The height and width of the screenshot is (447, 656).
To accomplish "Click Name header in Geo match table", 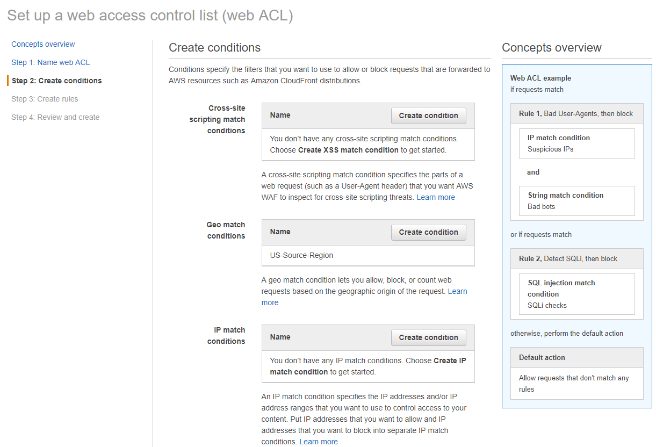I will pyautogui.click(x=280, y=232).
